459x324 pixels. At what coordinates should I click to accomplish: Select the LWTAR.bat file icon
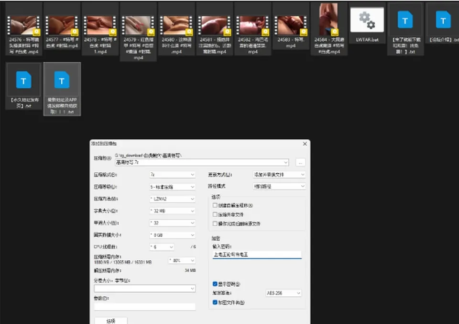367,20
